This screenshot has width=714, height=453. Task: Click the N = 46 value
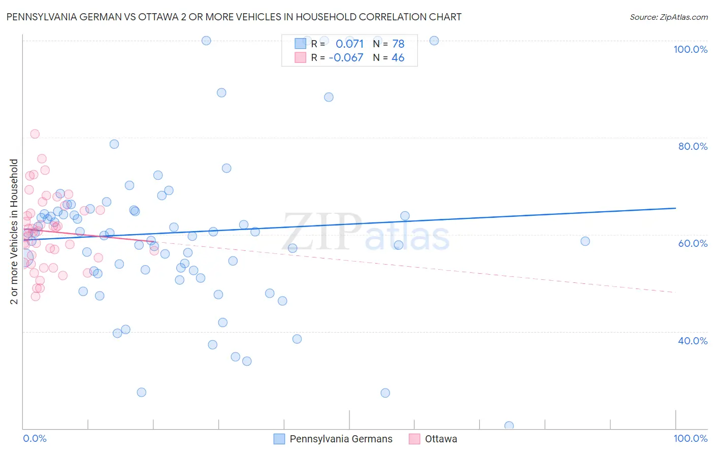point(388,57)
